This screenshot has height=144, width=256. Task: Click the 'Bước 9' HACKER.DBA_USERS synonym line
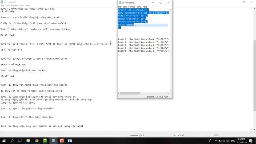[35, 59]
